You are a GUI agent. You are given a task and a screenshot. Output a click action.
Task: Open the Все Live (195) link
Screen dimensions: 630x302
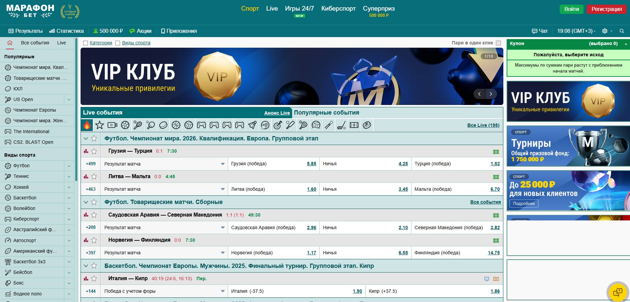click(x=483, y=125)
